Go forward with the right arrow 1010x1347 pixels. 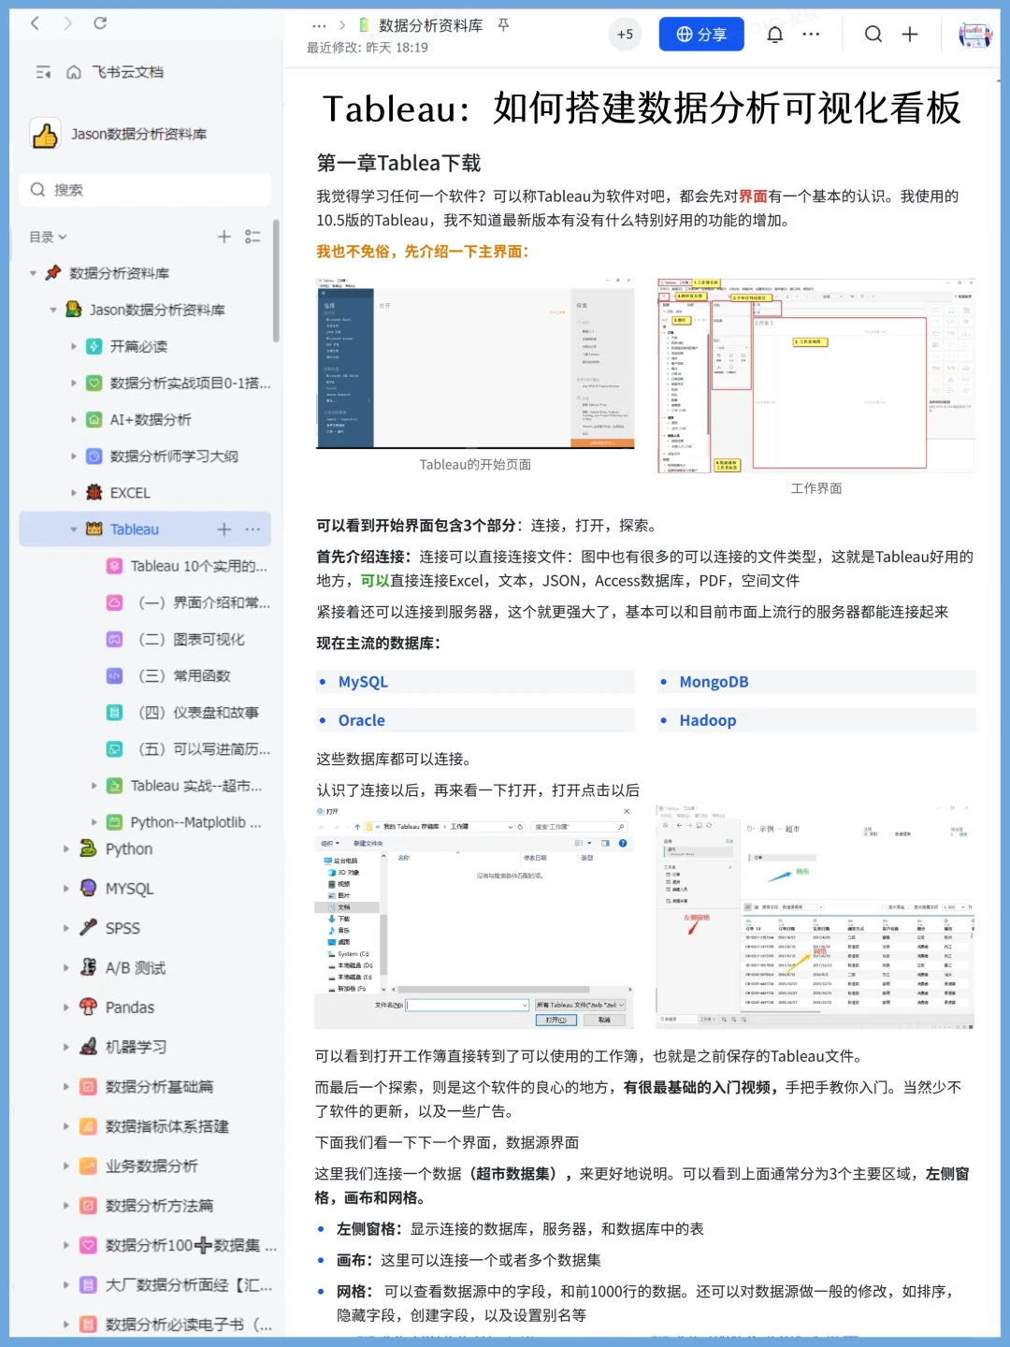click(x=67, y=23)
